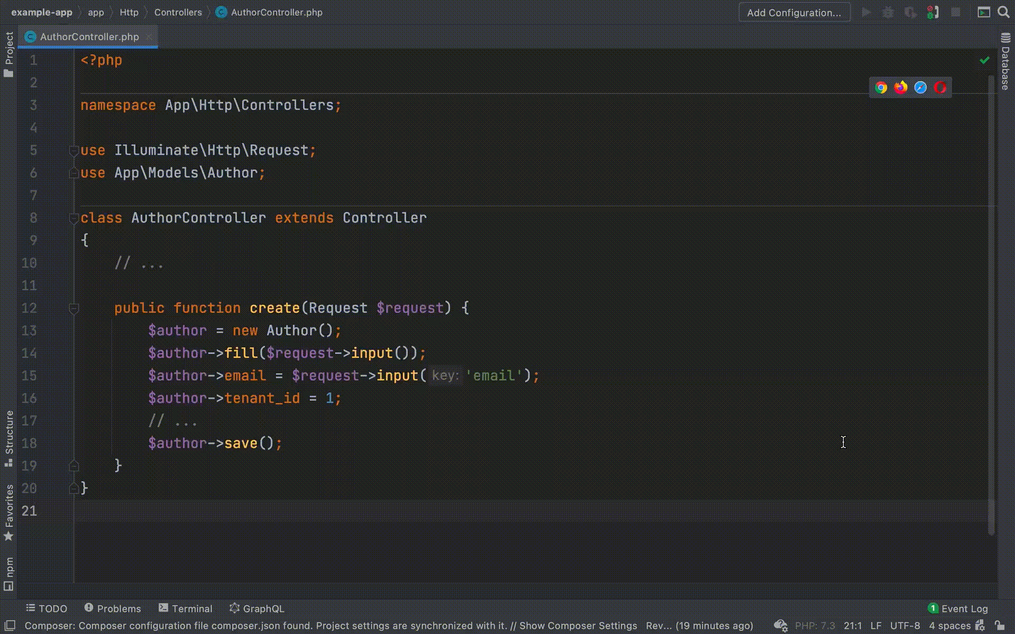The height and width of the screenshot is (634, 1015).
Task: Open file in Firefox browser icon
Action: click(x=900, y=88)
